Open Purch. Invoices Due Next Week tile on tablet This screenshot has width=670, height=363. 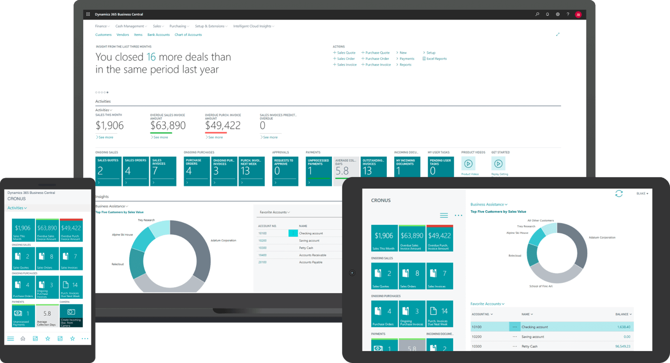coord(439,314)
